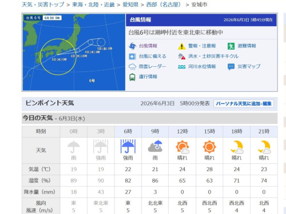Click the 3時 precipitation value 43
The image size is (286, 214).
tap(101, 192)
